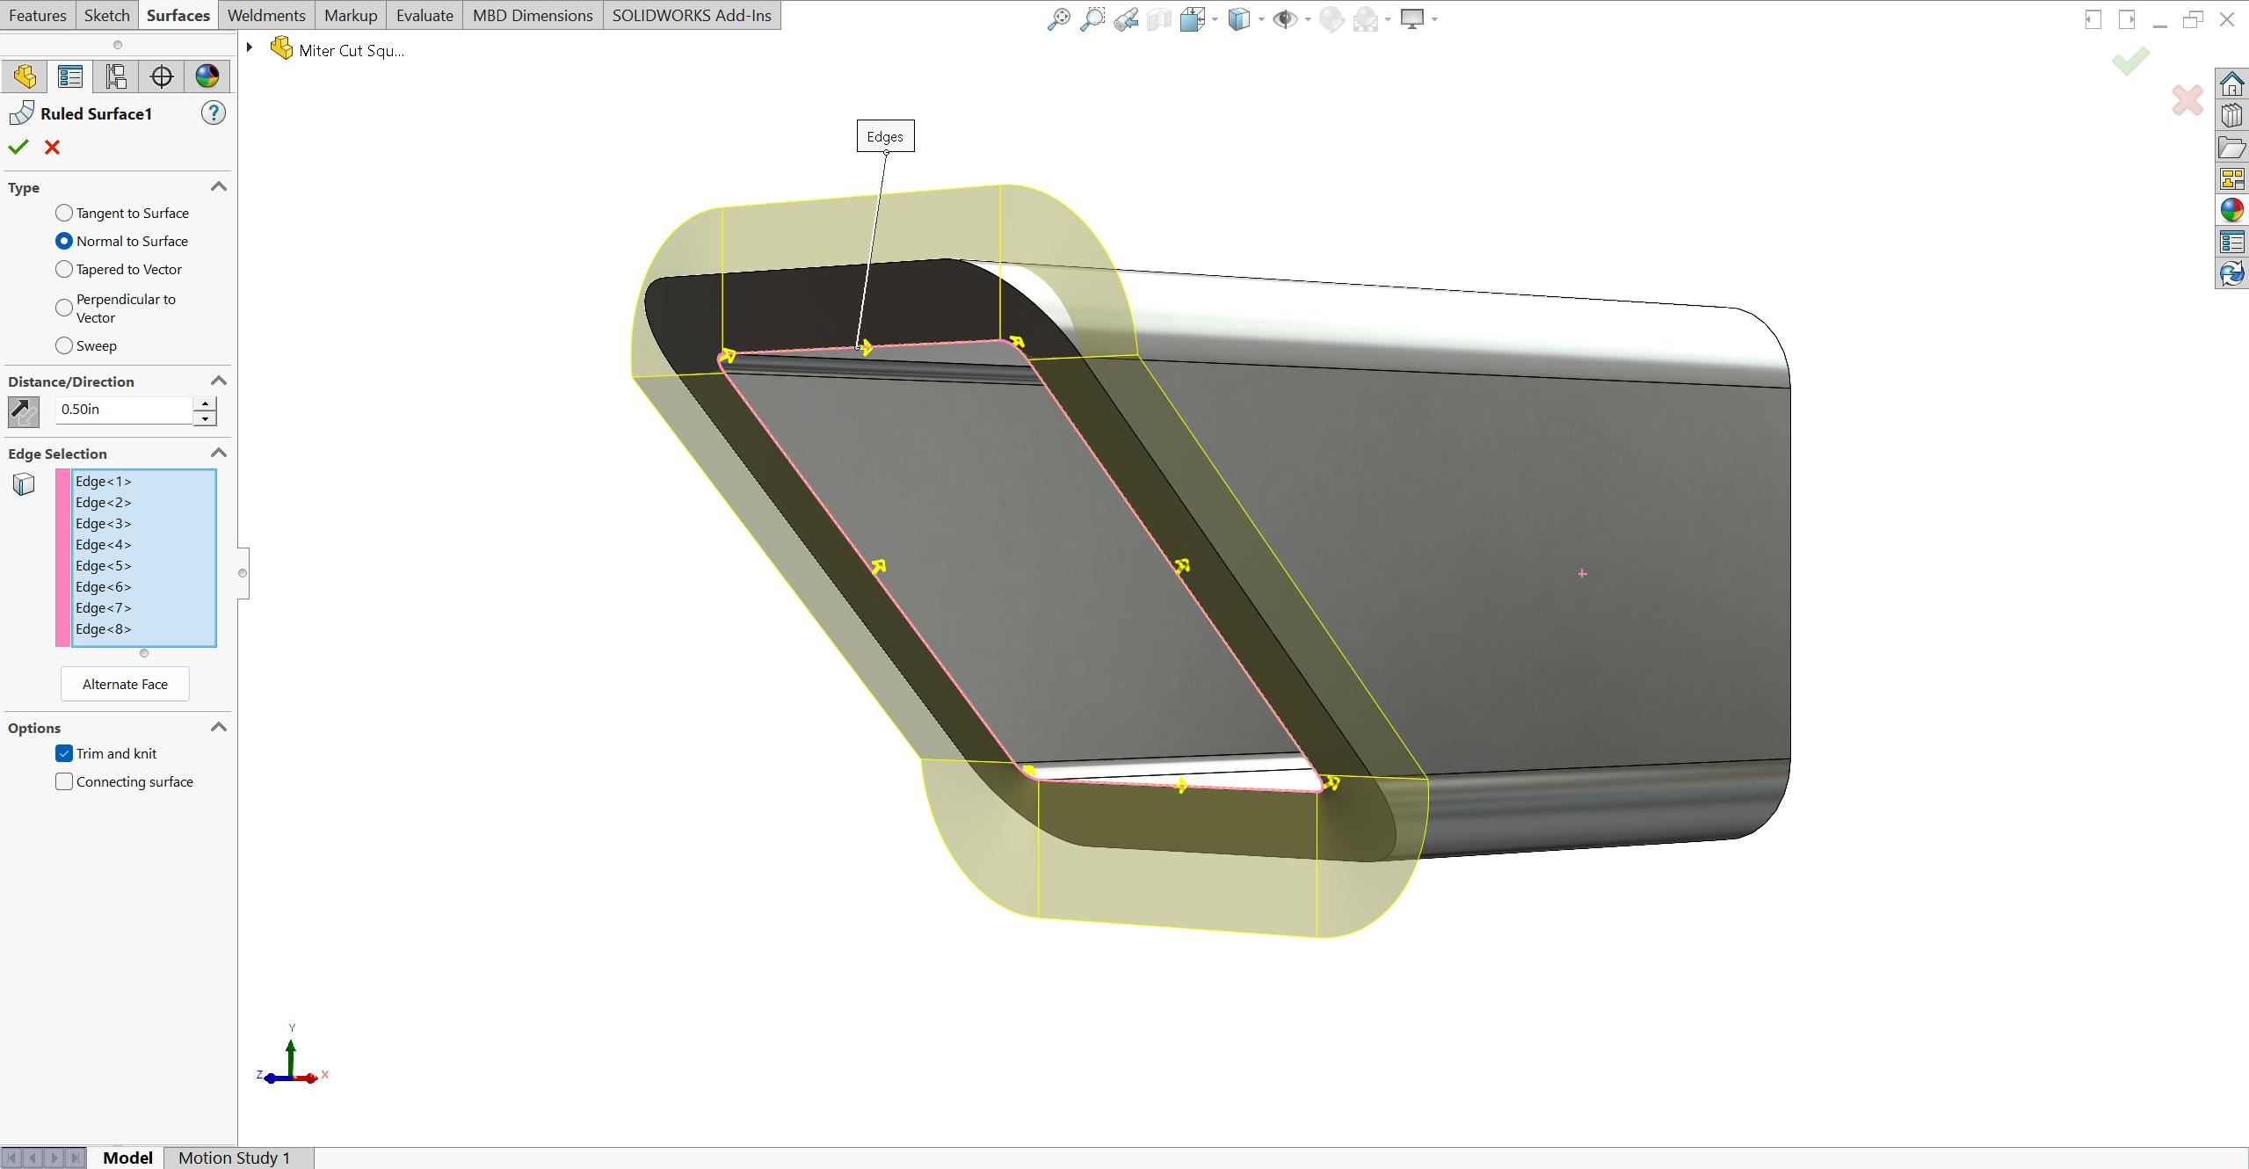Click the Home icon in the task pane
The height and width of the screenshot is (1169, 2249).
(x=2232, y=84)
